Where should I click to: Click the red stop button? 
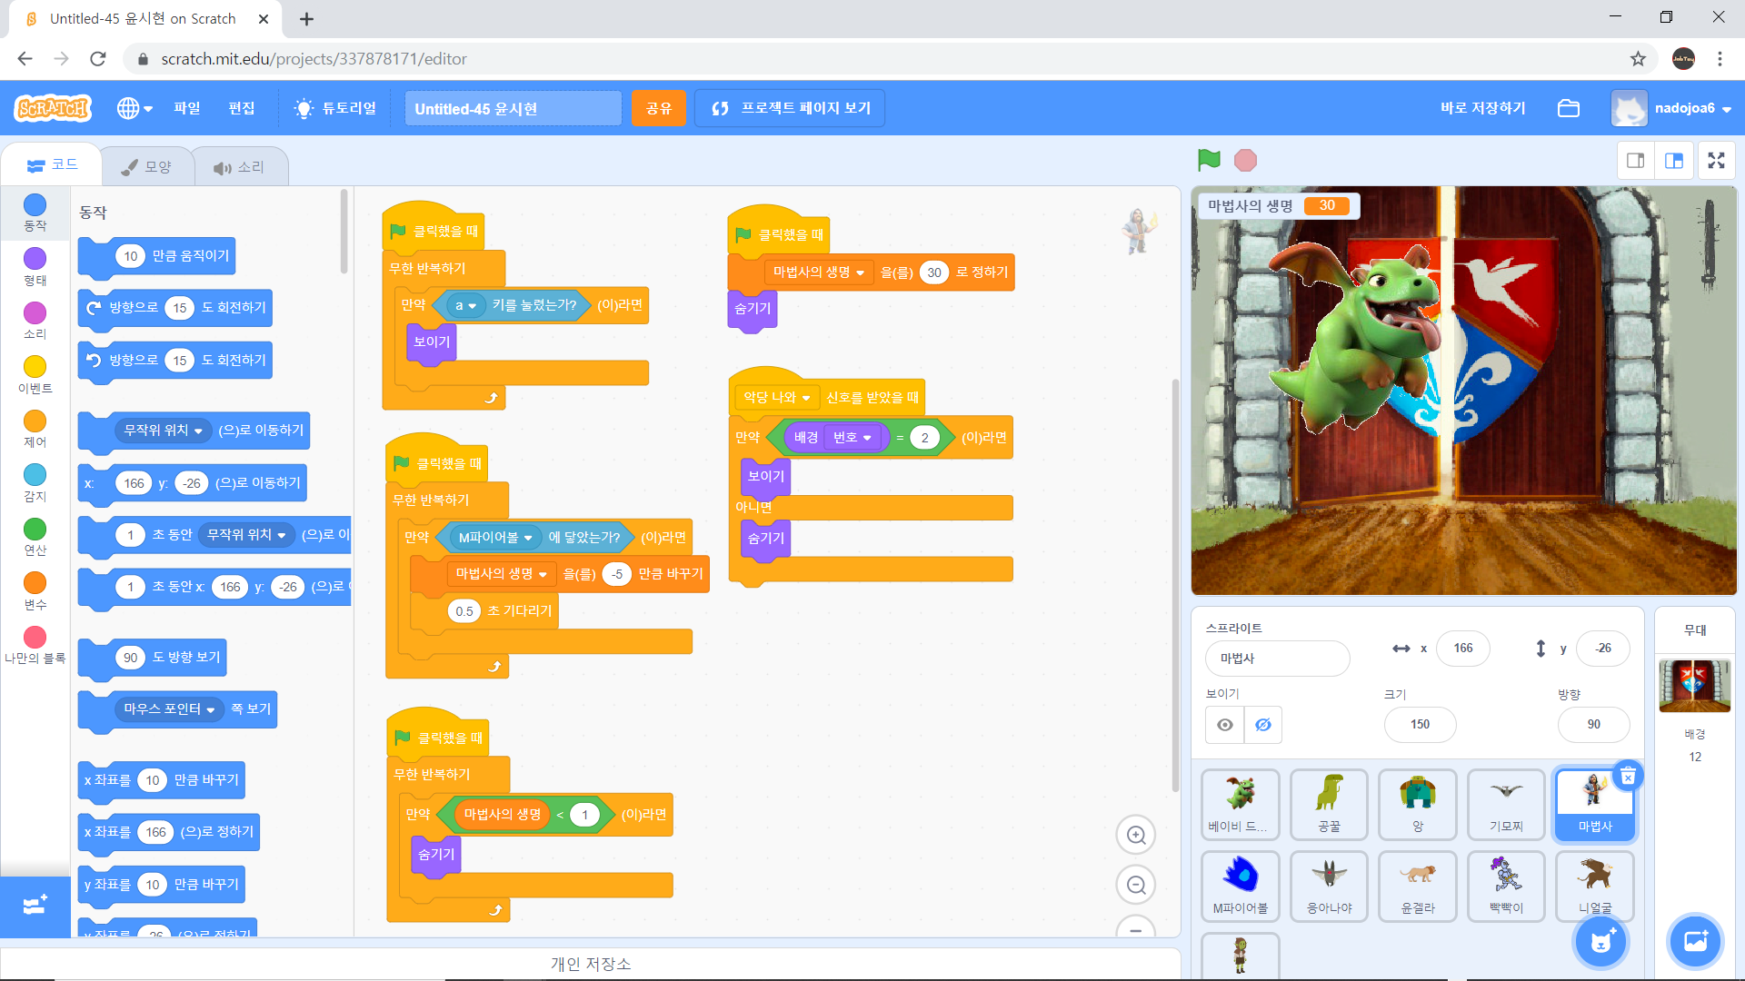coord(1245,161)
